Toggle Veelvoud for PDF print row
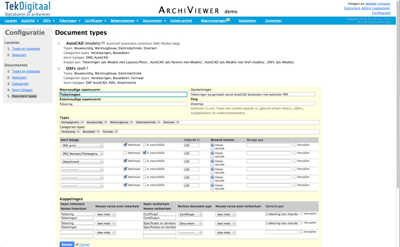Screen dimensions: 400x247 tap(125, 145)
